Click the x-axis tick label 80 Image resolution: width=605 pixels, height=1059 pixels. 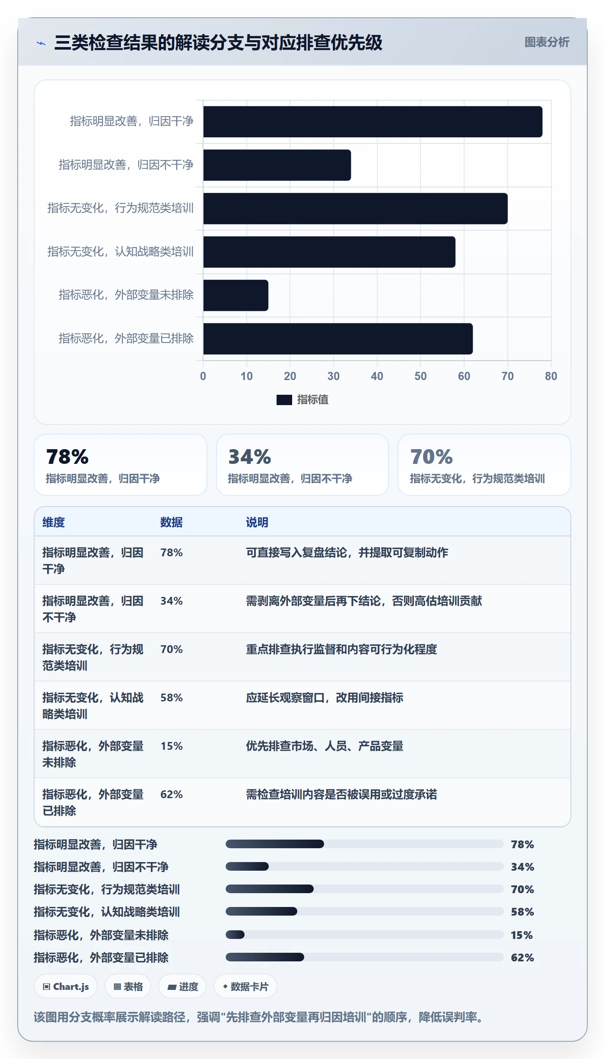(551, 376)
